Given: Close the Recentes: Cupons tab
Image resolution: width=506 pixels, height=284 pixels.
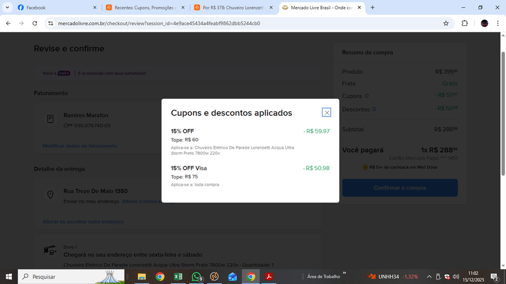Looking at the screenshot, I should [183, 7].
